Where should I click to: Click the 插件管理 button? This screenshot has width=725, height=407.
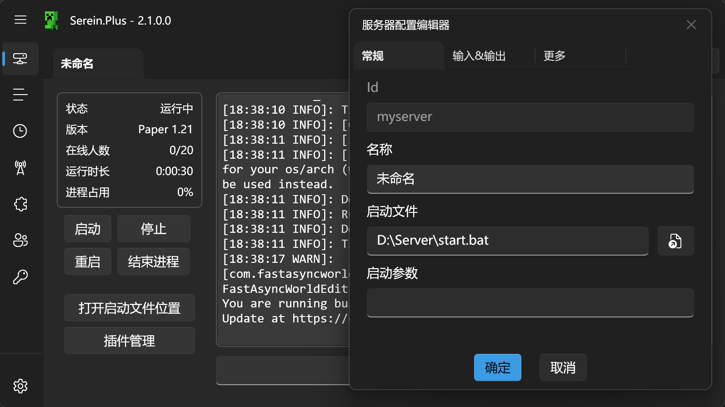coord(130,341)
